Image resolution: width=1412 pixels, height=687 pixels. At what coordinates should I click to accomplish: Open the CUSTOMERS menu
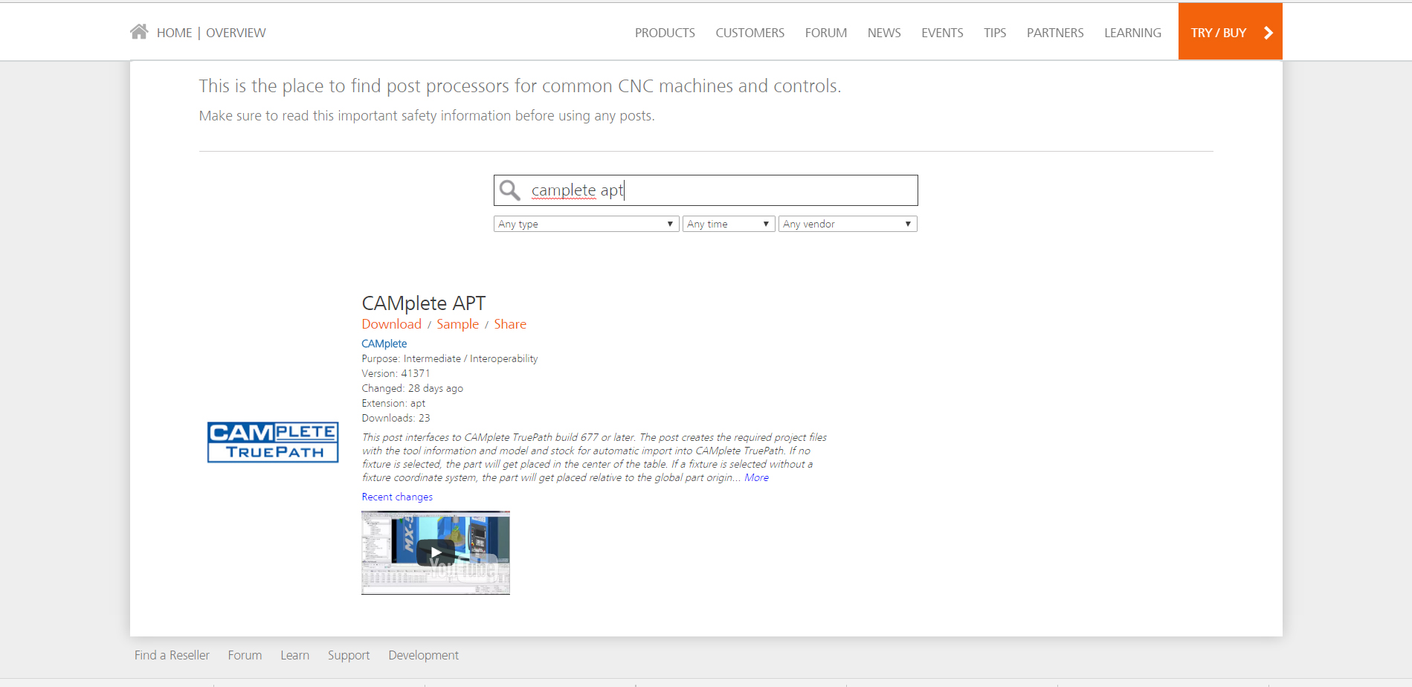(750, 33)
